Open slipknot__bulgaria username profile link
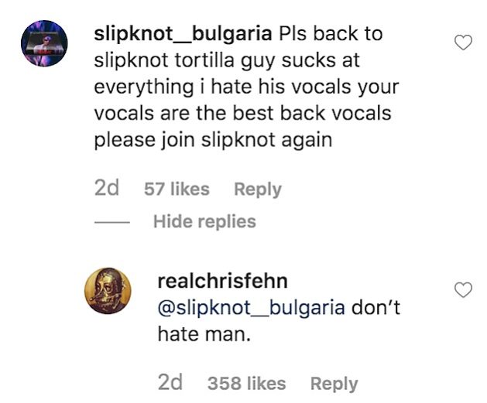Screen dimensions: 487x403 183,34
